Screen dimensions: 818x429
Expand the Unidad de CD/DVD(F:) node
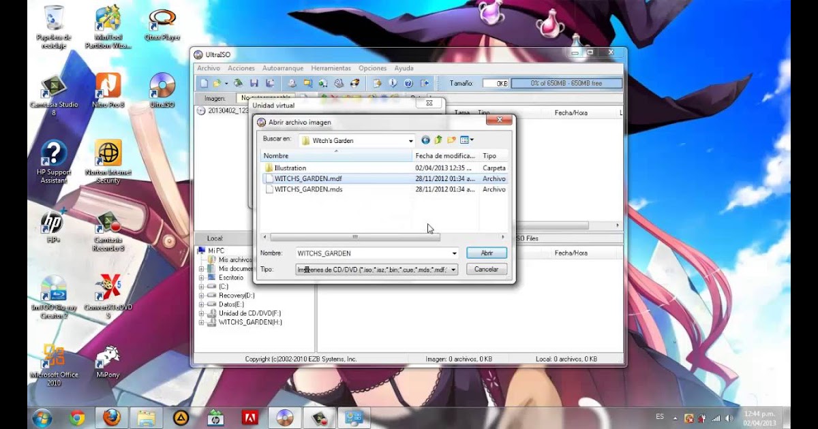point(202,313)
